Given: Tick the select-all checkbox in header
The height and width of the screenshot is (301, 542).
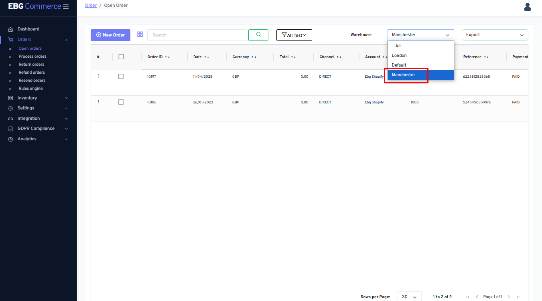Looking at the screenshot, I should pos(121,57).
